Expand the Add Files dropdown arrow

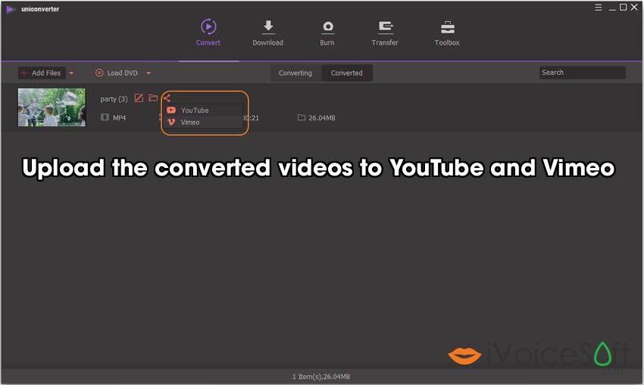pos(71,73)
